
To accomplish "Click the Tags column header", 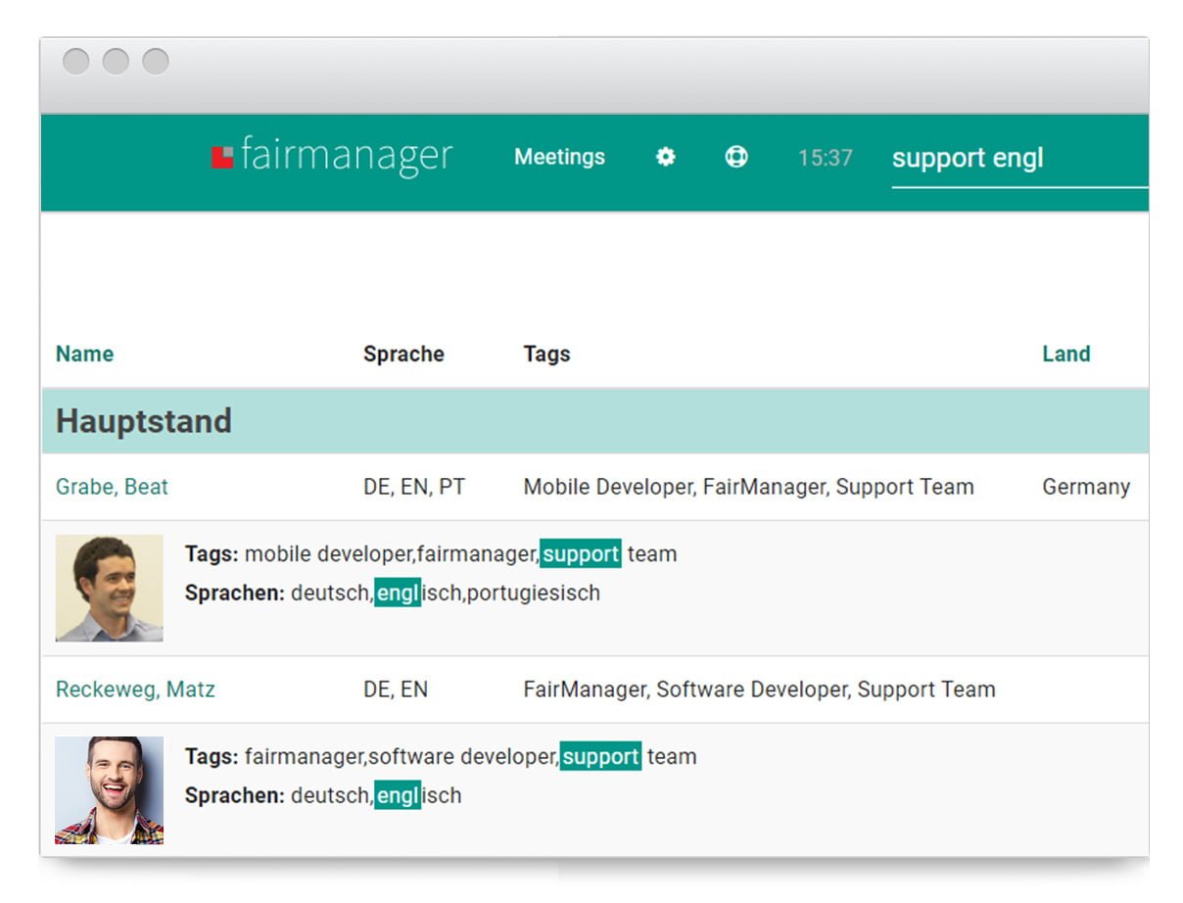I will [x=546, y=355].
